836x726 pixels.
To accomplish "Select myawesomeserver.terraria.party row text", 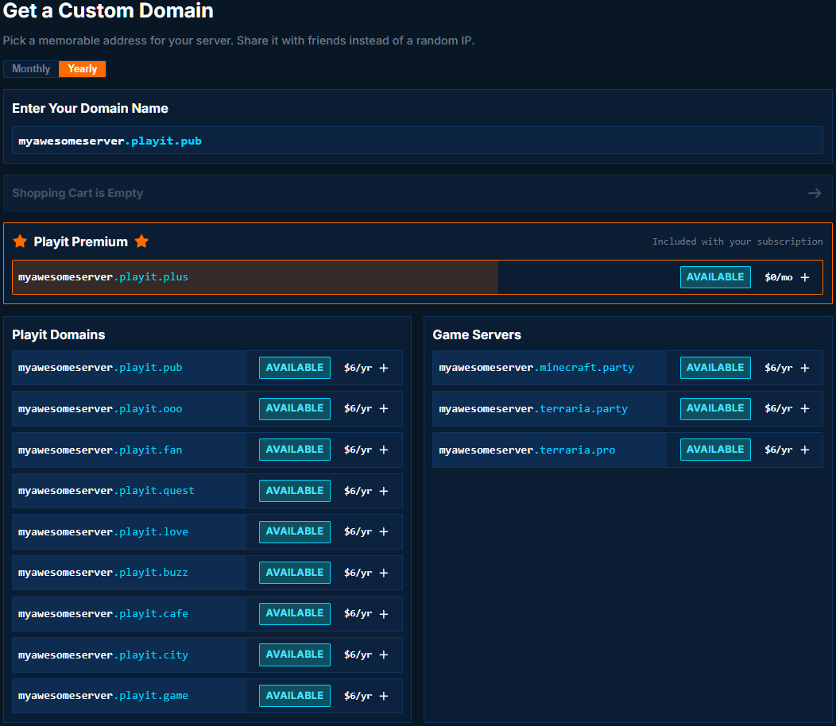I will coord(533,409).
